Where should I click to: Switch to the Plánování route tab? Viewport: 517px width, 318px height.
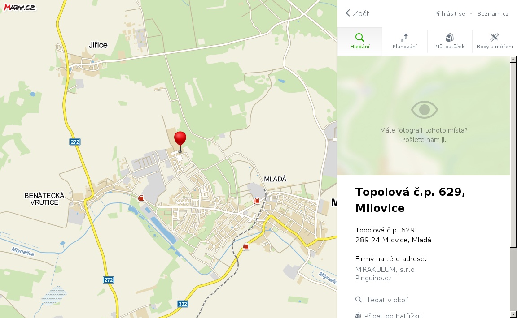coord(404,42)
